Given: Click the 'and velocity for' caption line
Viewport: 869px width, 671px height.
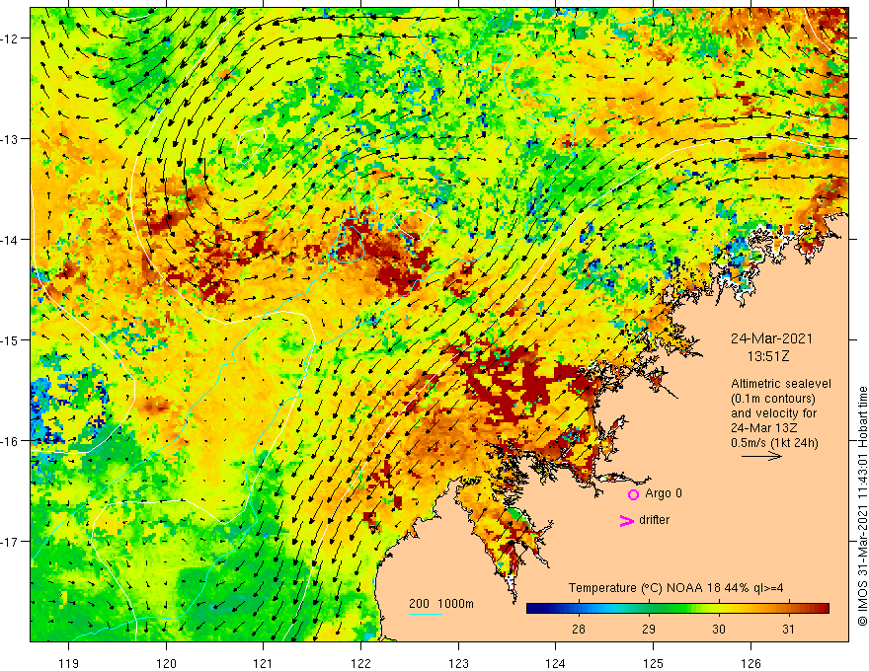Looking at the screenshot, I should (773, 413).
